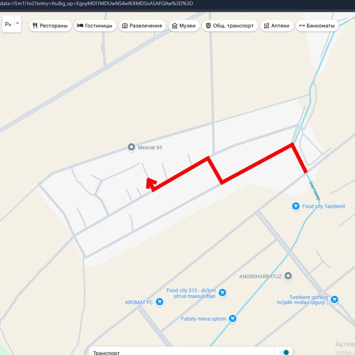Viewport: 355px width, 355px height.
Task: Open the Food city Tashkent shopping marker
Action: (x=296, y=206)
